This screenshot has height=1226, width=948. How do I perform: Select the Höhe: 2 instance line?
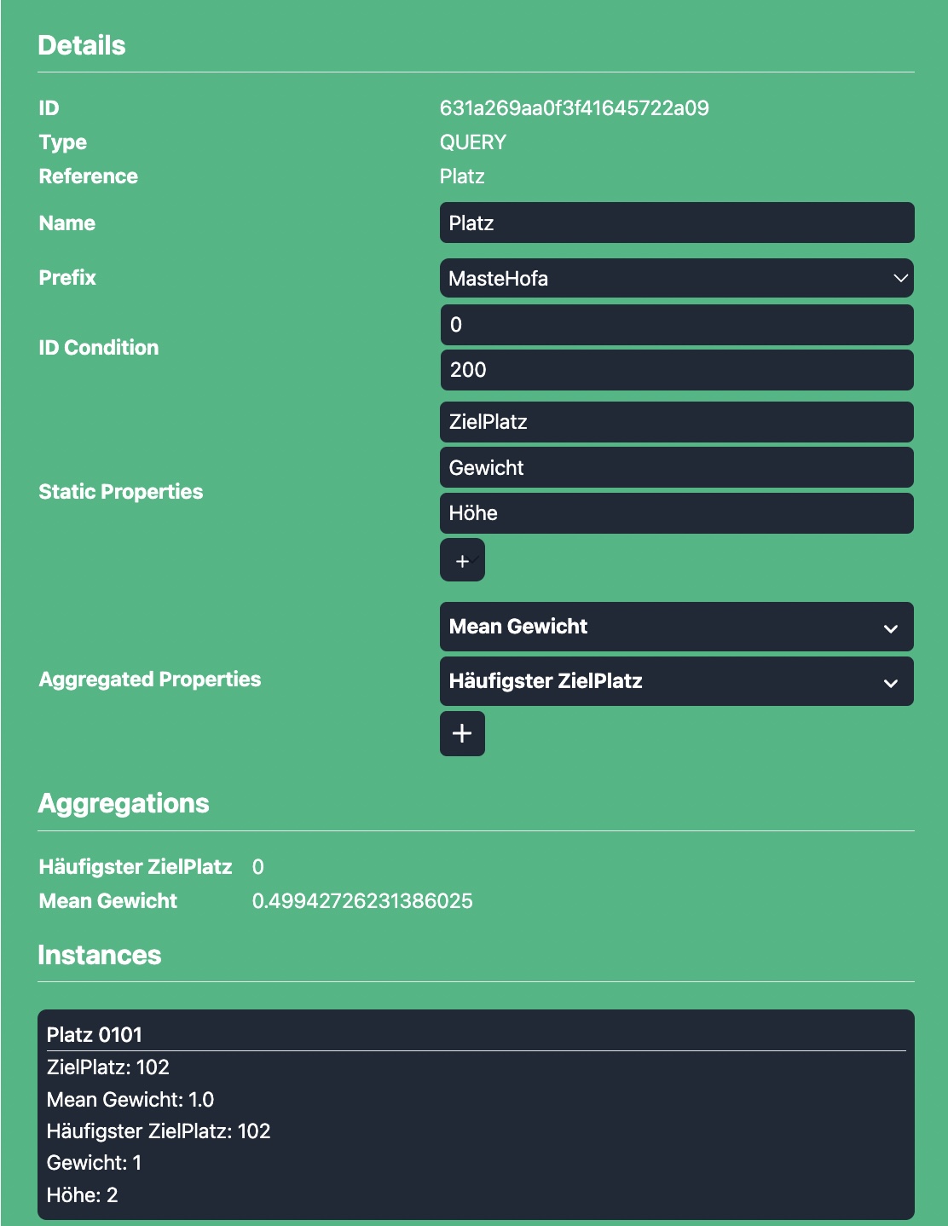click(x=83, y=1195)
